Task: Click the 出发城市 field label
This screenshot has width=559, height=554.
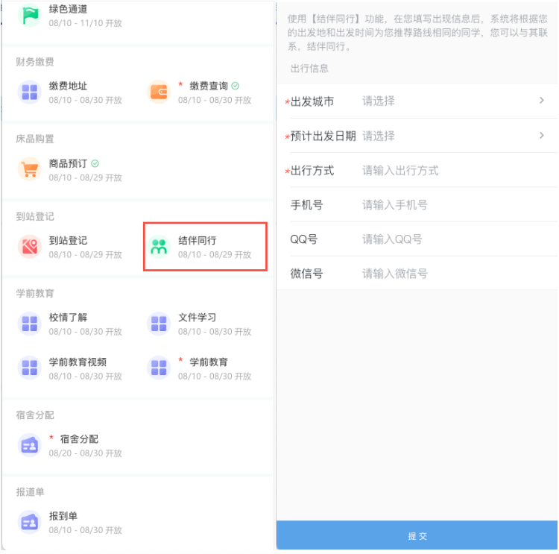Action: click(312, 101)
